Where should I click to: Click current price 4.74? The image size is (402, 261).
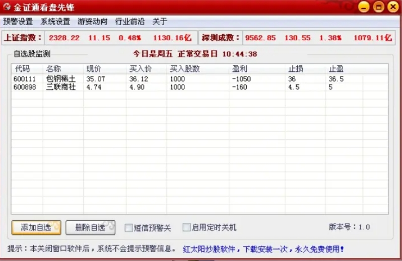[x=94, y=87]
